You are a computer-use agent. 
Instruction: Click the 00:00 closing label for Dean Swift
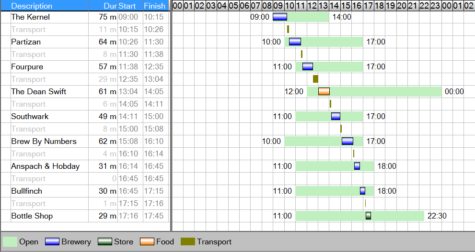[x=454, y=91]
